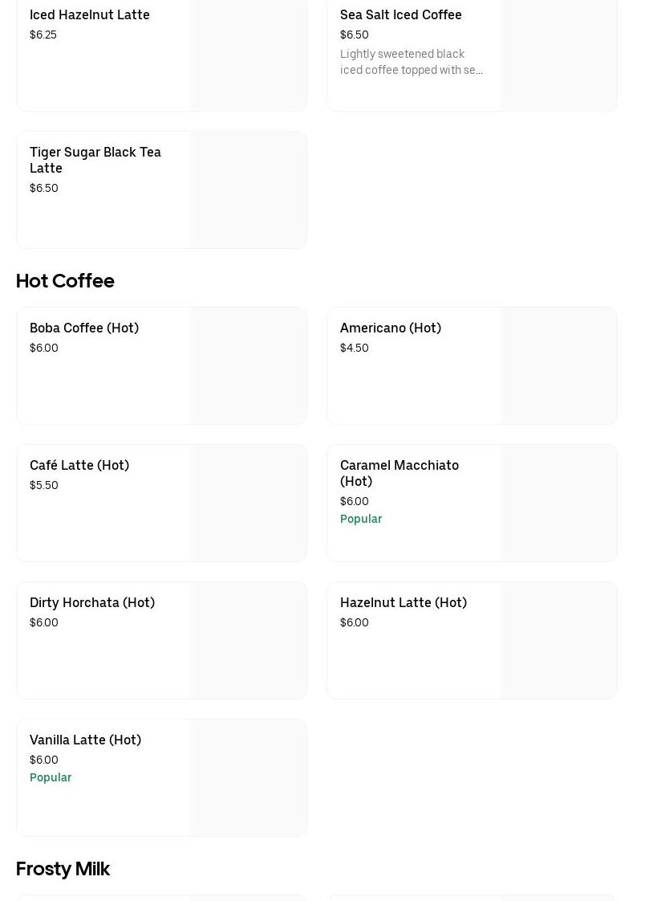The width and height of the screenshot is (645, 901).
Task: Click the Americano (Hot) image thumbnail
Action: pyautogui.click(x=558, y=366)
